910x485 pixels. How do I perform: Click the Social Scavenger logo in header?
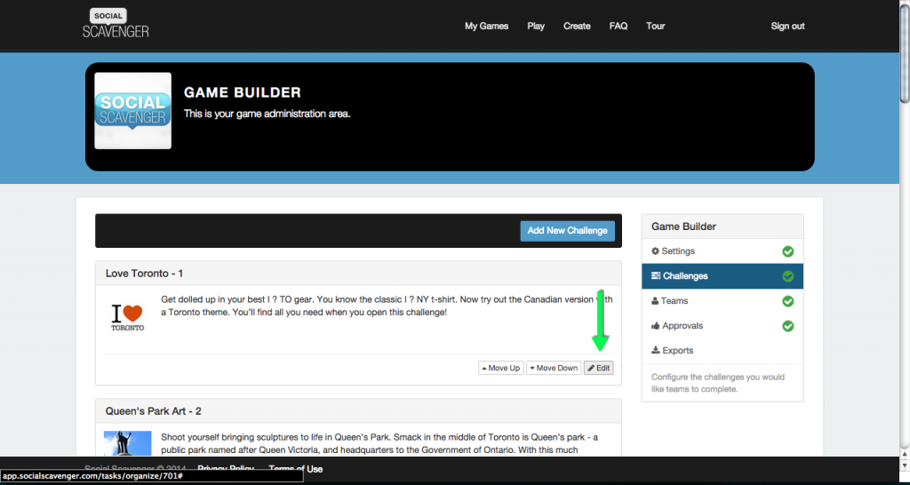coord(116,24)
